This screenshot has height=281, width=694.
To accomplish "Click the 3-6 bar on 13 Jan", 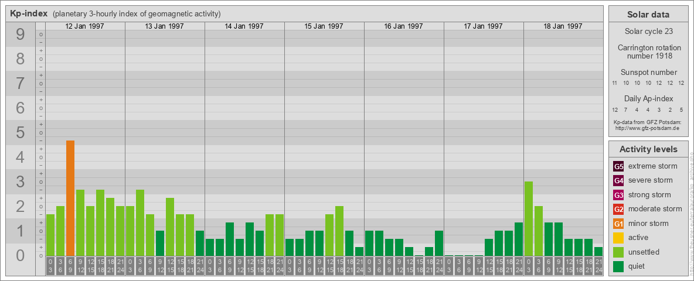I will pos(140,222).
